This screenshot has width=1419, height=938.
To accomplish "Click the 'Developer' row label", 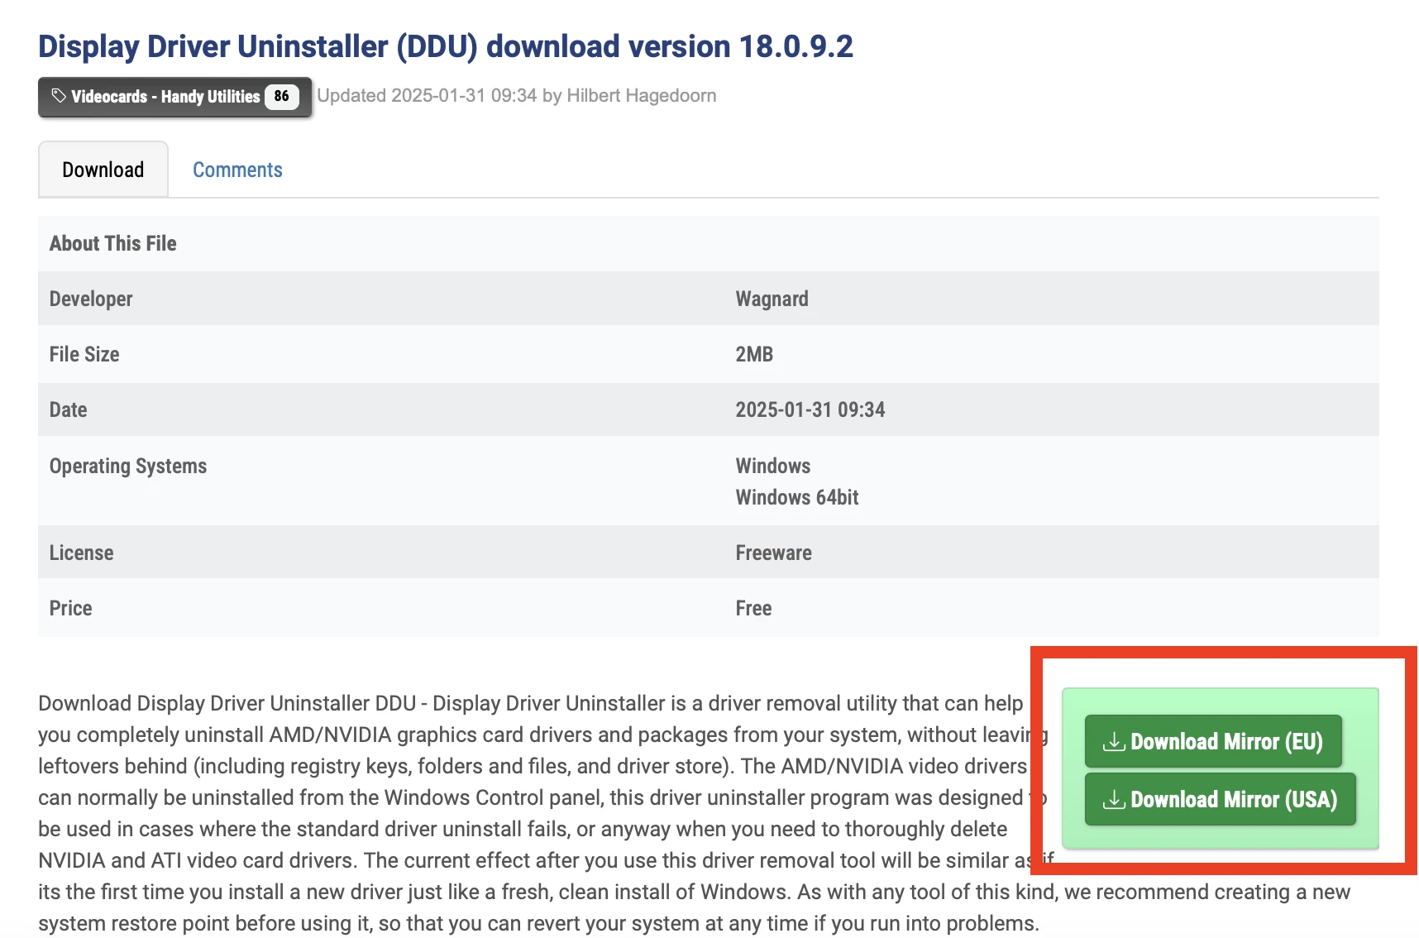I will point(91,299).
